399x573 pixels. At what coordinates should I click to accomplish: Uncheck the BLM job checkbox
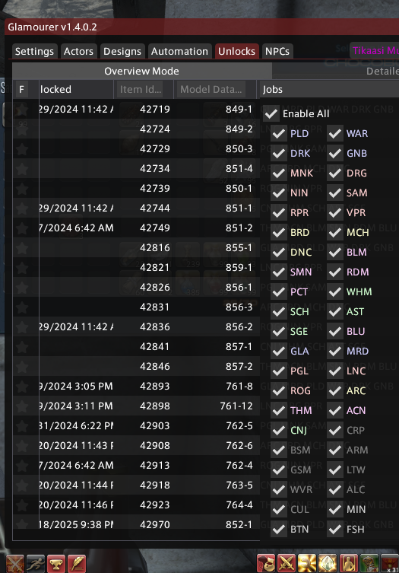coord(335,252)
